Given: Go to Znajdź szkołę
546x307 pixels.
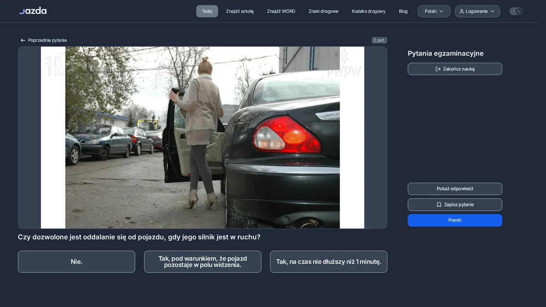Looking at the screenshot, I should click(240, 11).
